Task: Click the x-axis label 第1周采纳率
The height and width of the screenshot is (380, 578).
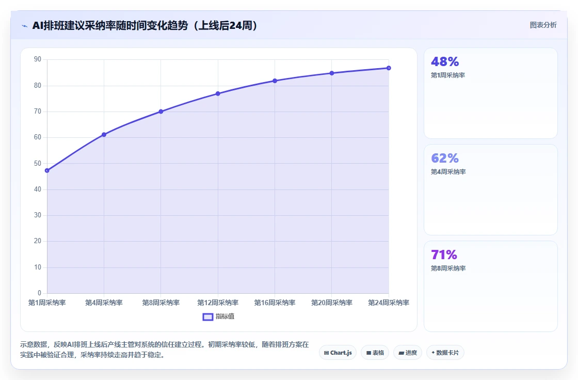Action: (x=47, y=303)
